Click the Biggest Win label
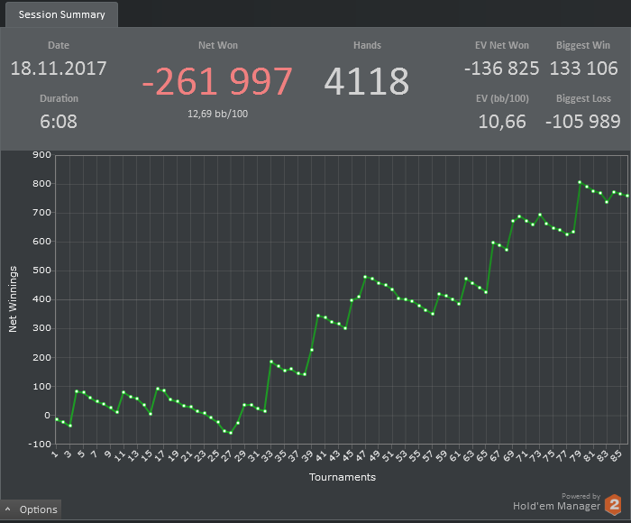This screenshot has width=631, height=523. [583, 45]
